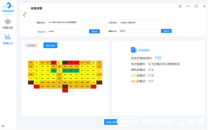
Task: Click the 优化建议 document icon
Action: pyautogui.click(x=133, y=50)
